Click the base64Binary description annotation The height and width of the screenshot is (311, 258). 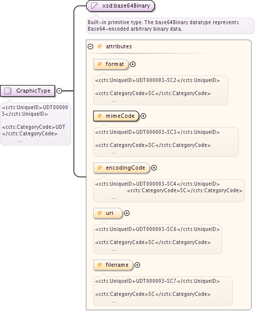pos(170,26)
